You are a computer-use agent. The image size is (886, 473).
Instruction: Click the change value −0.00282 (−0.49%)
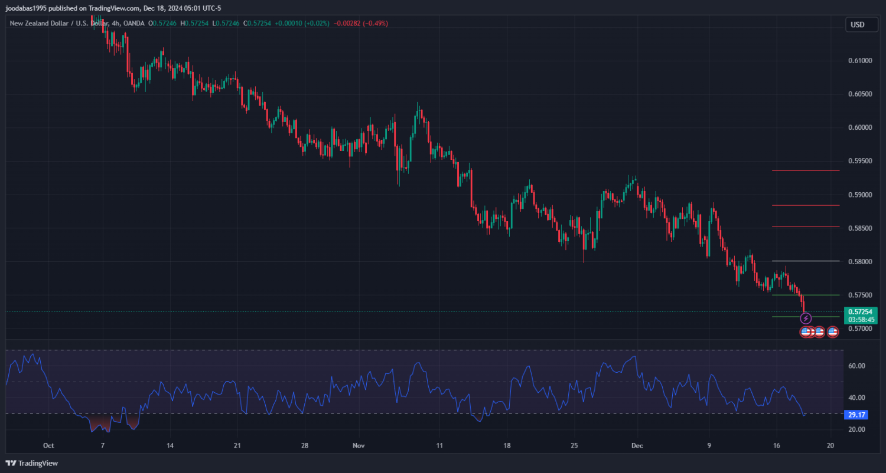(x=361, y=24)
